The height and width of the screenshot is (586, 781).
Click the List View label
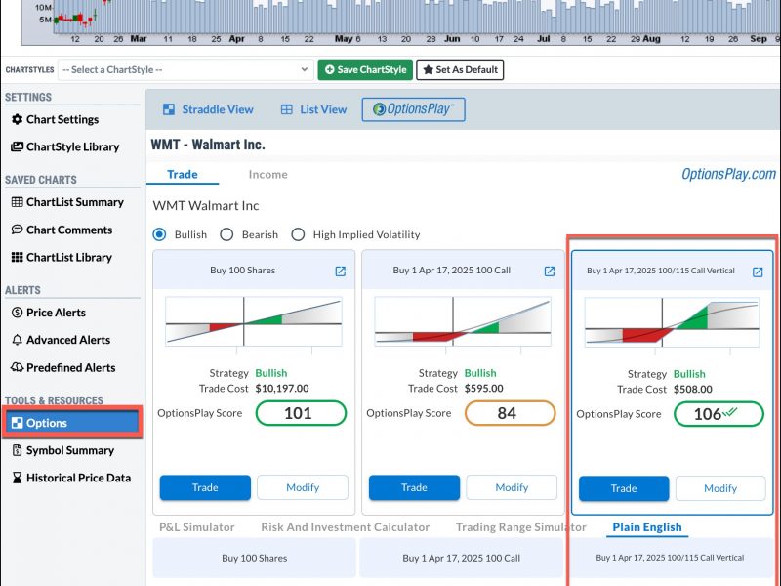point(323,109)
